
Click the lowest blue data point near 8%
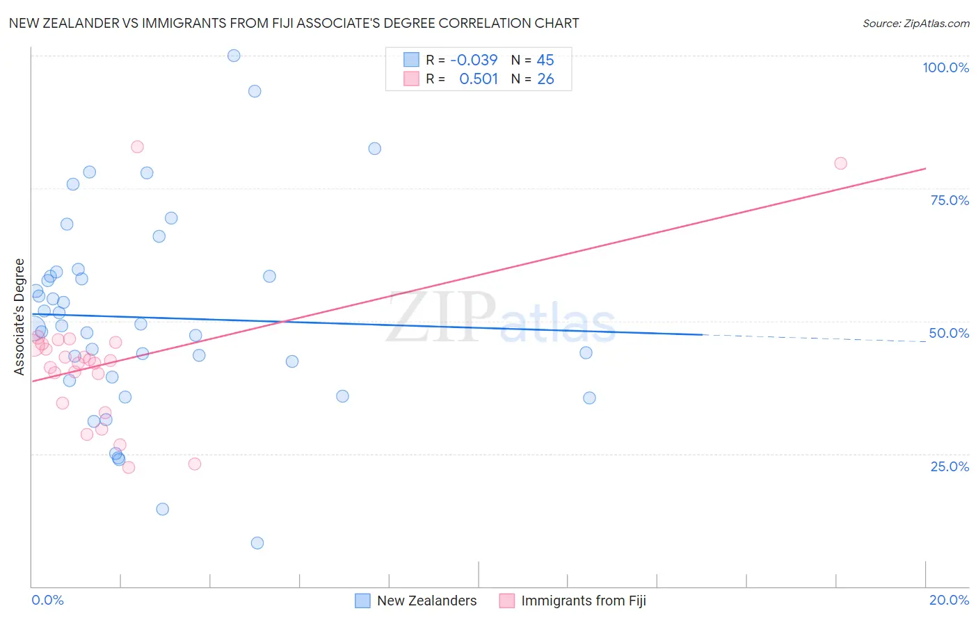[257, 543]
